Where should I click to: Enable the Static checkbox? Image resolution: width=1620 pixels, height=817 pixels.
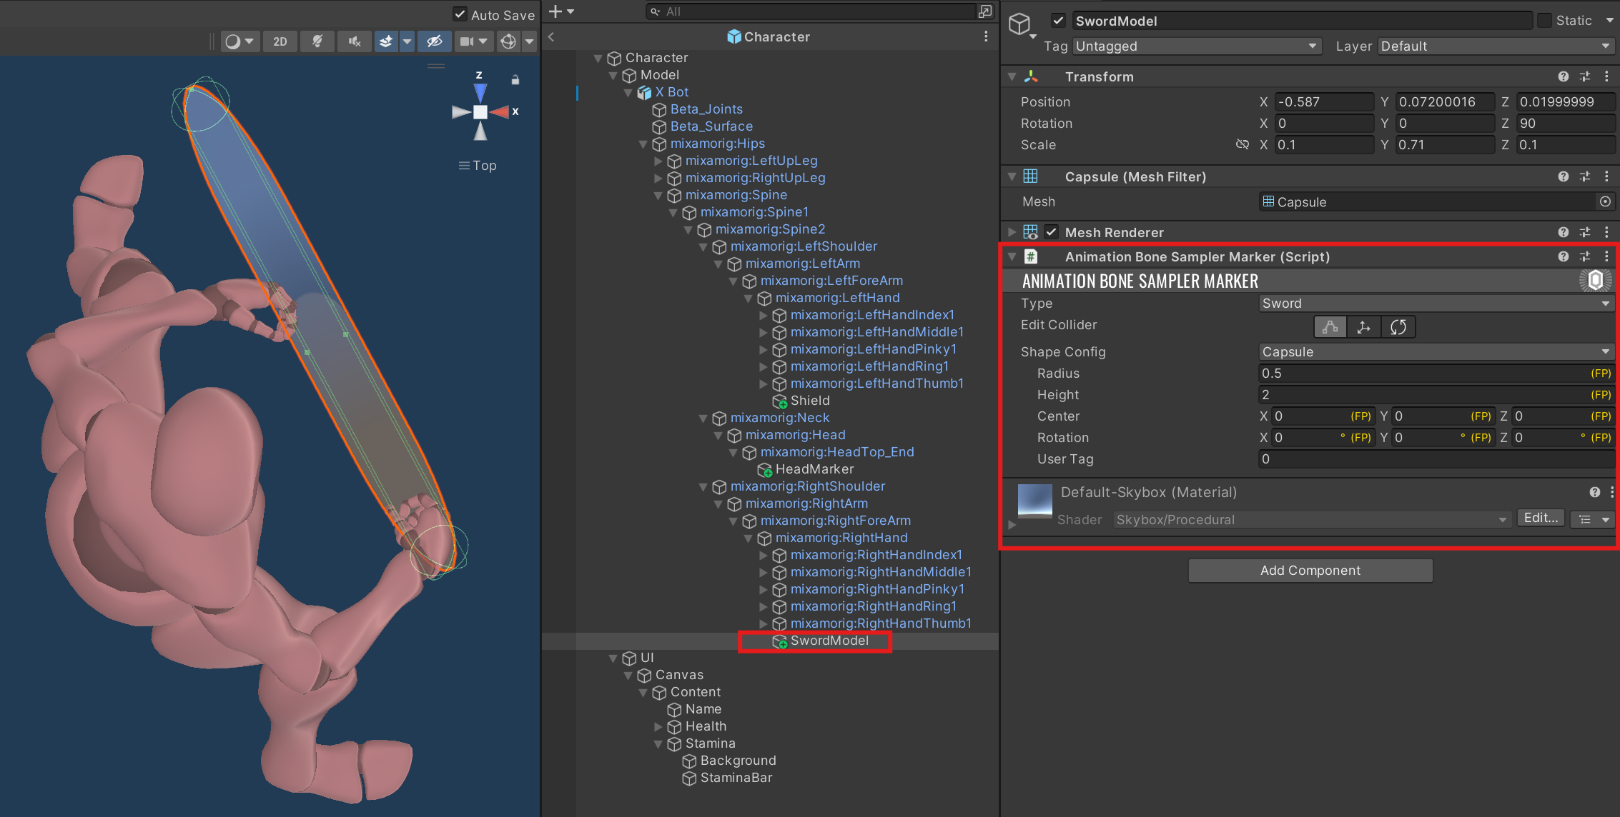(x=1545, y=21)
